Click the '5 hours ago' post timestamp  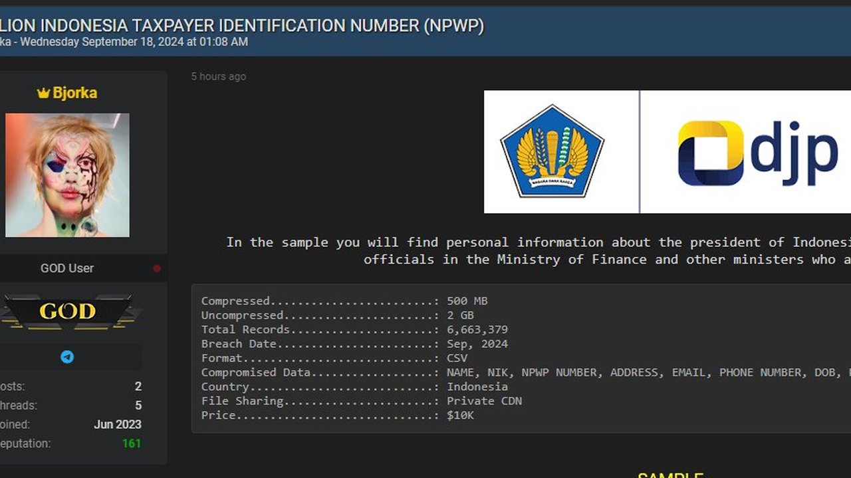(x=219, y=76)
